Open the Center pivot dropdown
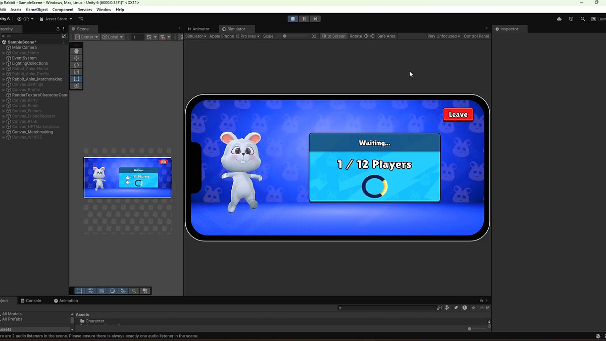606x341 pixels. [x=86, y=36]
